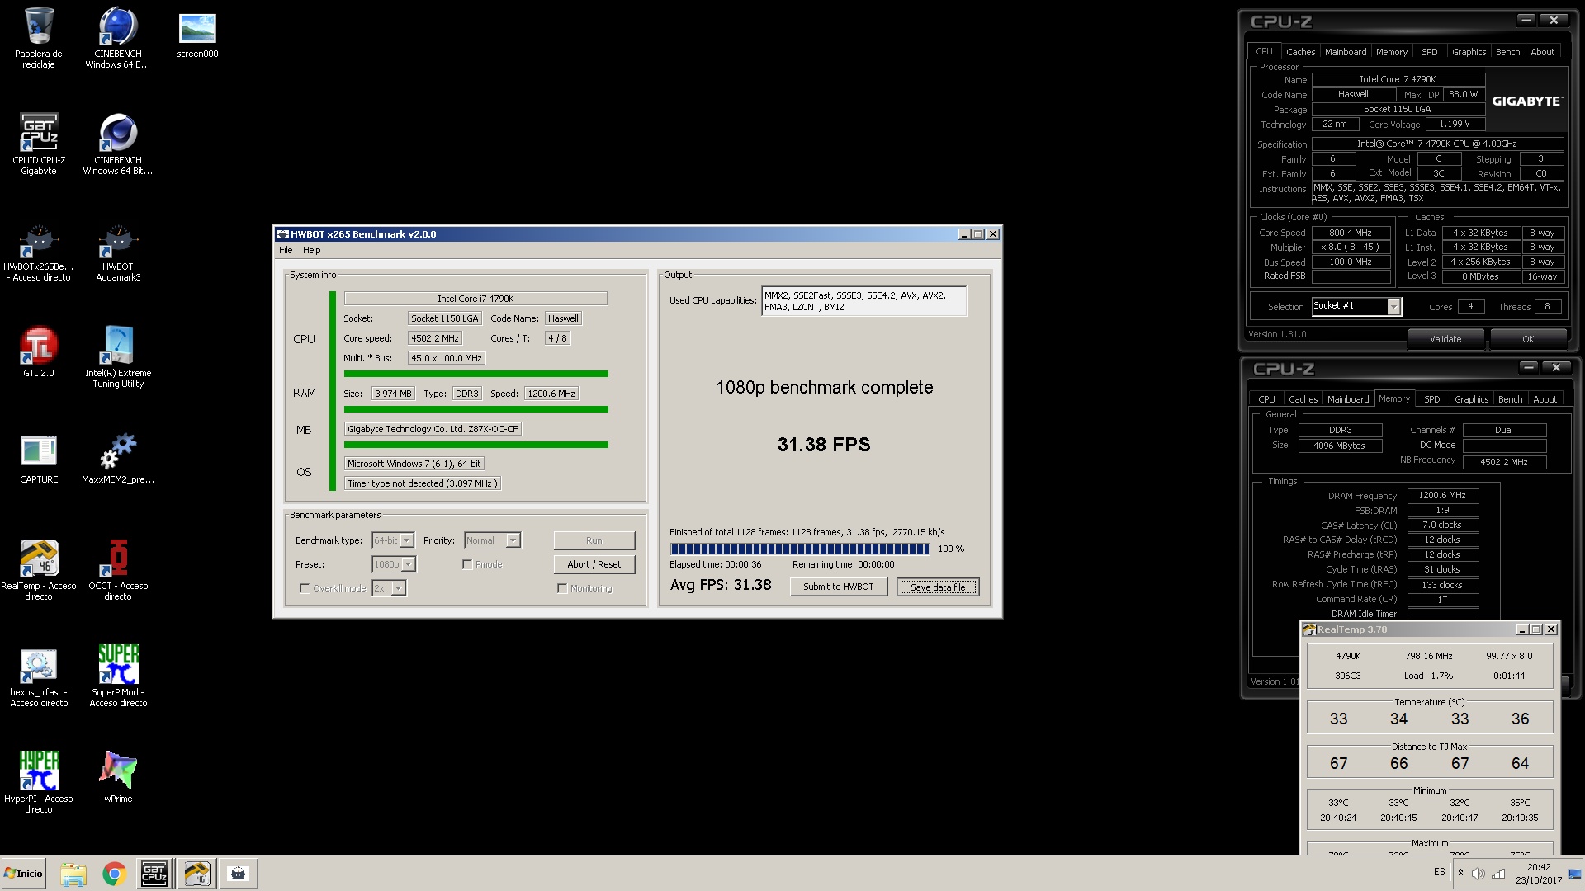This screenshot has width=1585, height=891.
Task: Select the OCCT shortcut desktop icon
Action: point(118,569)
